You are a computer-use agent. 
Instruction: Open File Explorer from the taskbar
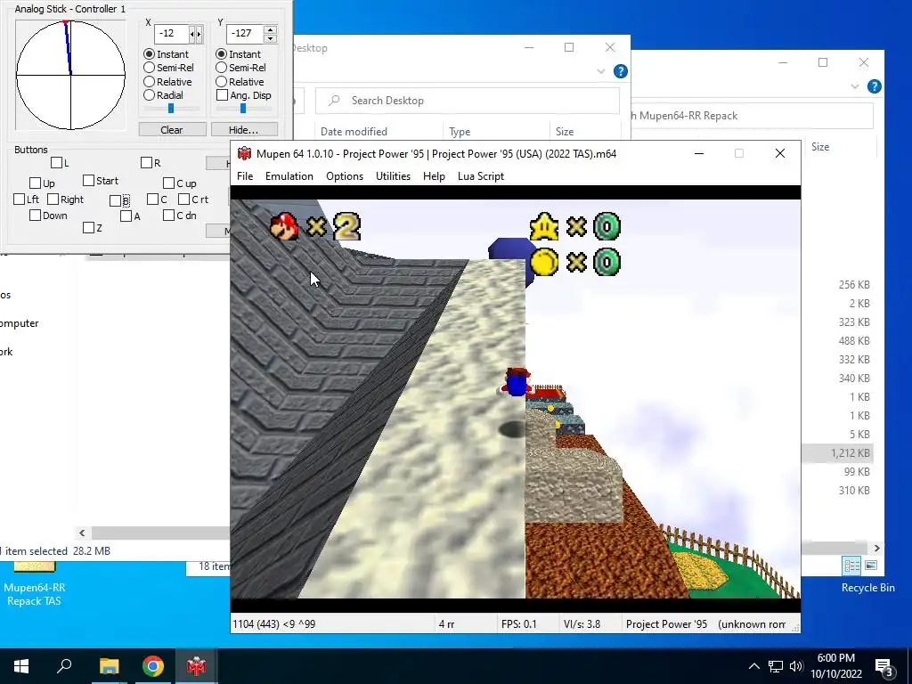tap(109, 666)
